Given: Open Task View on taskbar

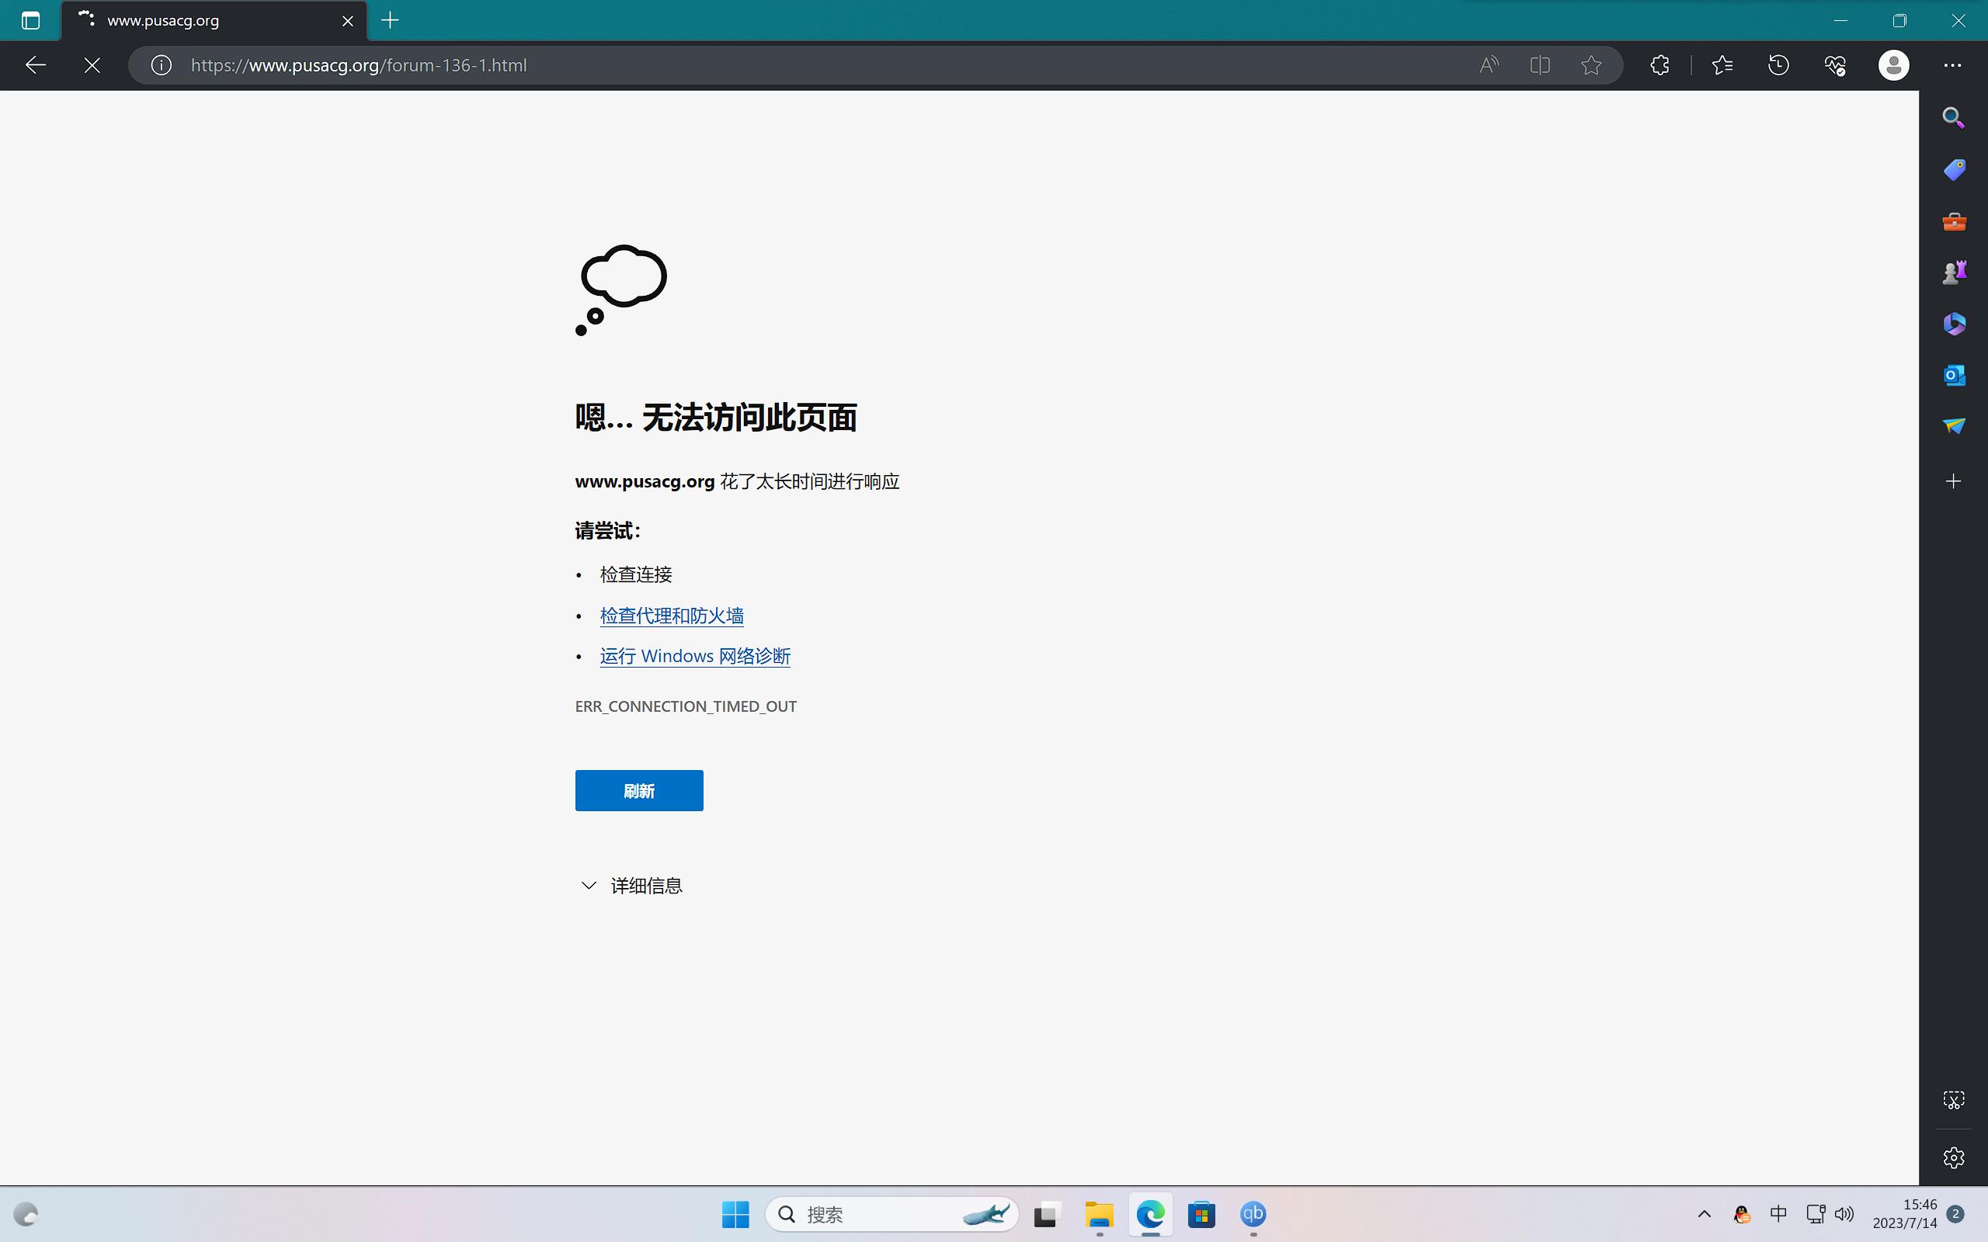Looking at the screenshot, I should pyautogui.click(x=1047, y=1214).
